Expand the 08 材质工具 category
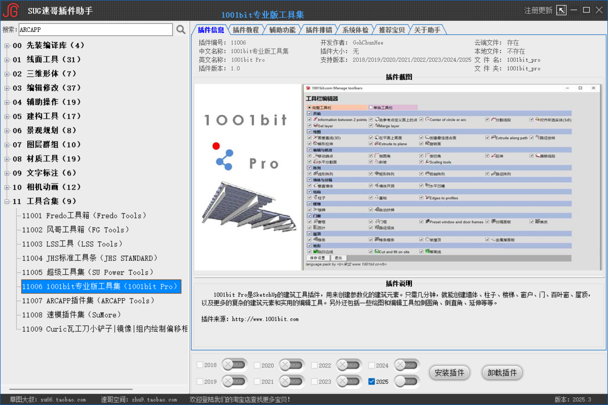Viewport: 608px width, 405px height. [7, 159]
